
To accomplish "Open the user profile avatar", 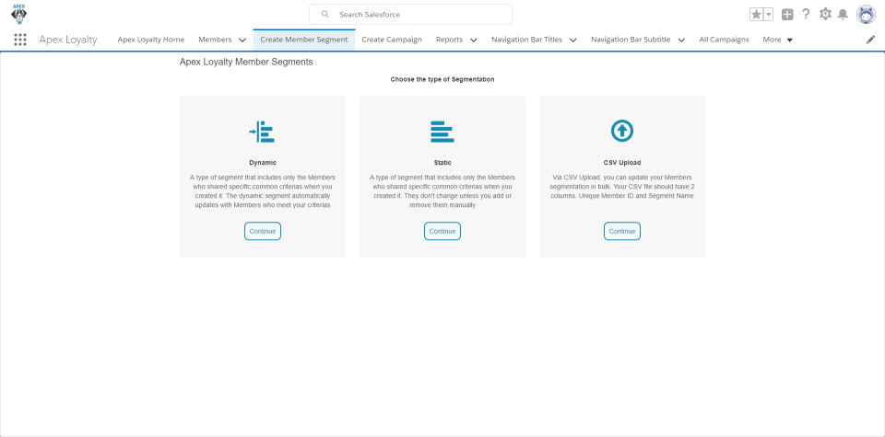I will [866, 14].
